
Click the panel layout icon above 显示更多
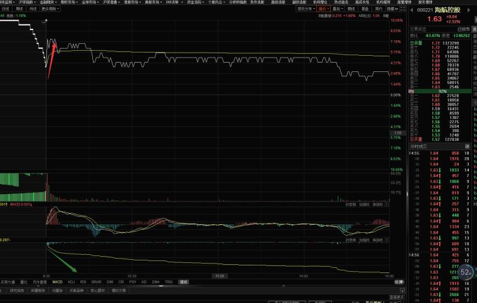402,290
